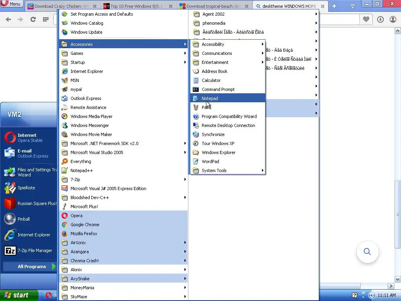This screenshot has width=401, height=301.
Task: Click the Microsoft Plus! icon
Action: point(65,207)
